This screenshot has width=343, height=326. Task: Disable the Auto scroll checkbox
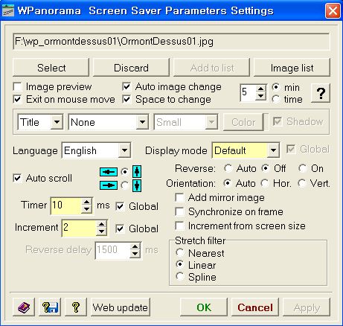click(17, 178)
